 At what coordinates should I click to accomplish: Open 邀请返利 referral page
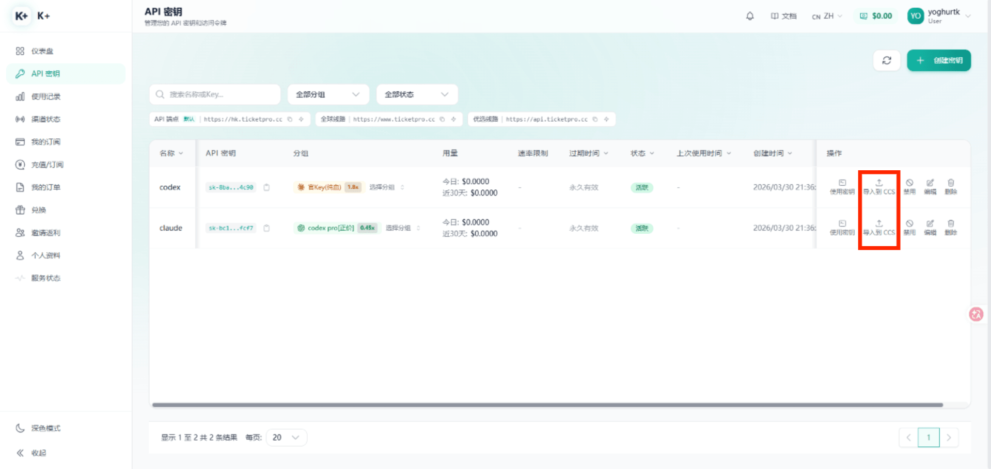click(66, 233)
